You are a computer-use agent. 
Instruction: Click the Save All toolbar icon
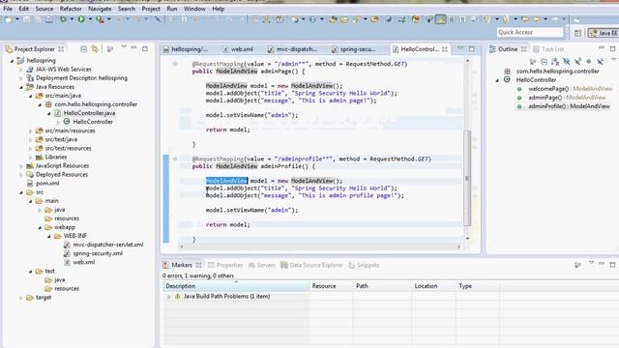38,19
